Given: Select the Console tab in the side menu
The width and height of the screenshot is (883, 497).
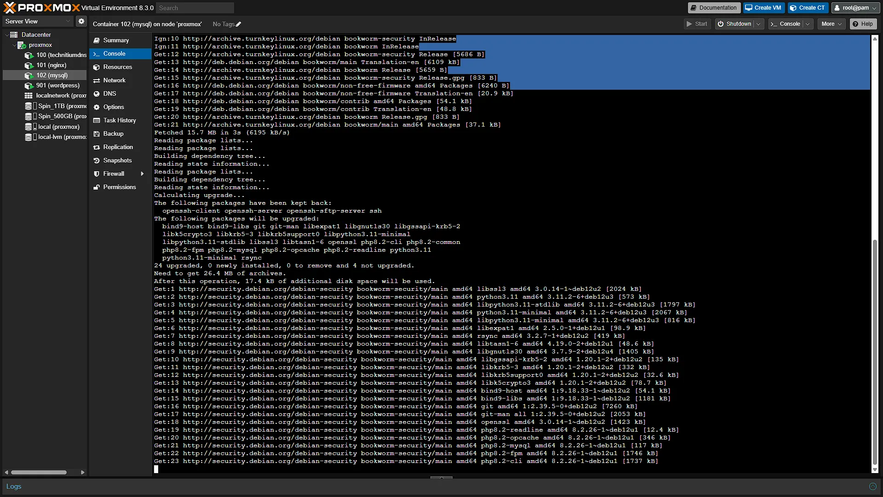Looking at the screenshot, I should point(120,54).
